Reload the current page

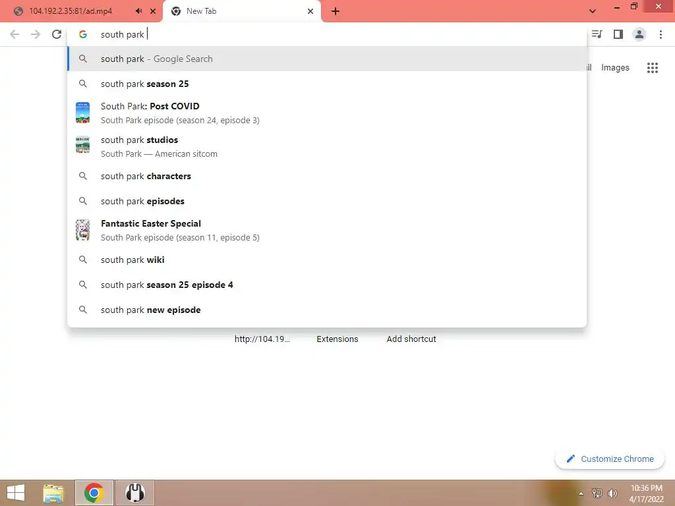pos(57,34)
